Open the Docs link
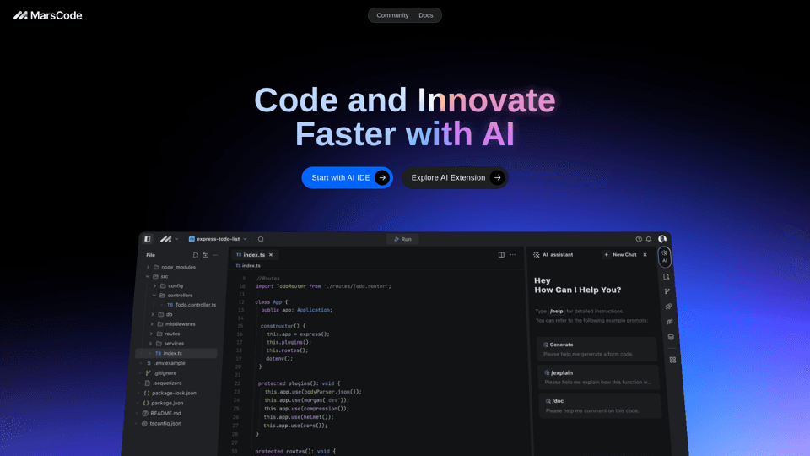The image size is (810, 456). coord(425,15)
